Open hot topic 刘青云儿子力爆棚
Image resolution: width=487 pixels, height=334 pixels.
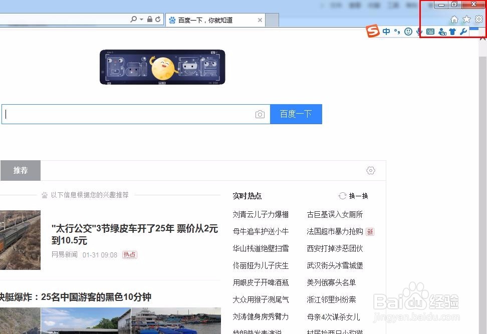tap(261, 214)
